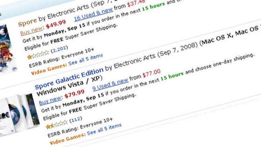Click Video Games category label under Spore

pyautogui.click(x=49, y=69)
